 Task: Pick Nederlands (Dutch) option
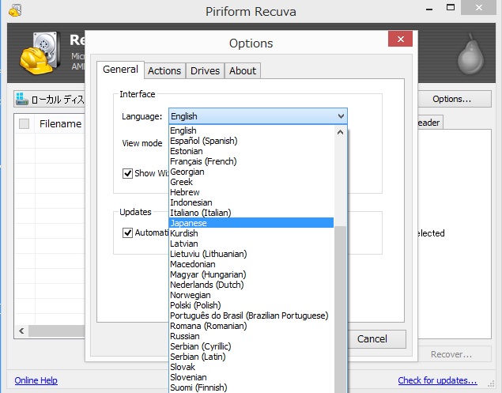(x=251, y=285)
